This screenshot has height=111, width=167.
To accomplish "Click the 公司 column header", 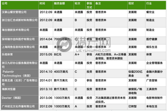I will 20,5.
